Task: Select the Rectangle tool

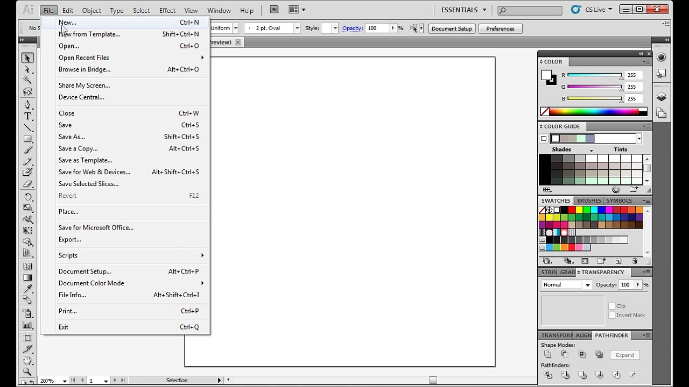Action: [x=27, y=139]
